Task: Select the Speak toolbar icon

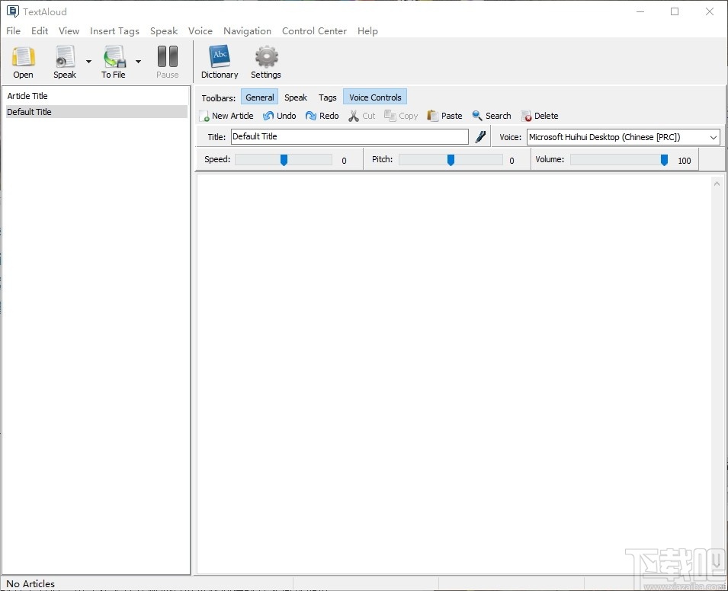Action: (x=64, y=61)
